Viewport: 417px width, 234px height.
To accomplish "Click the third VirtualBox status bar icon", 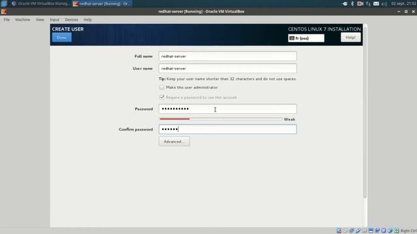I will pyautogui.click(x=351, y=231).
